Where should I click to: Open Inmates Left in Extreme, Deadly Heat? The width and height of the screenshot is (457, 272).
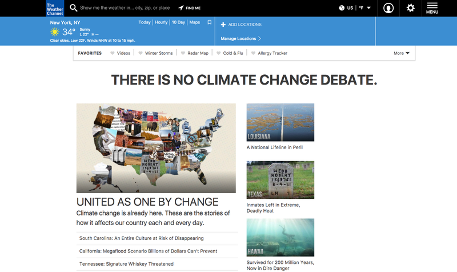(x=274, y=208)
